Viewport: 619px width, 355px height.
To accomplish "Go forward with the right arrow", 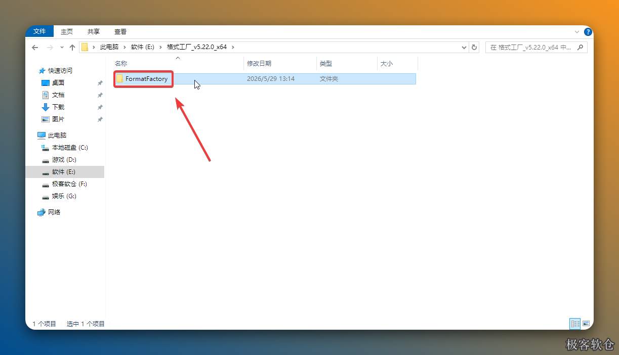I will 50,47.
